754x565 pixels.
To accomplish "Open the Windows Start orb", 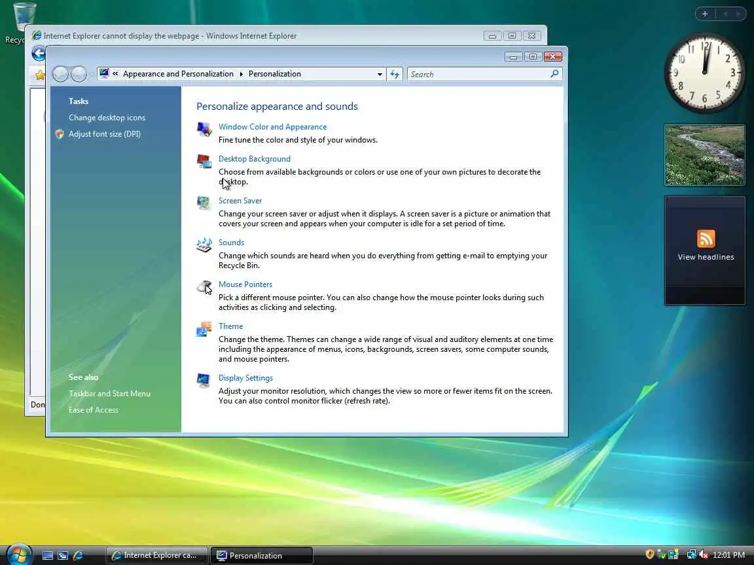I will pyautogui.click(x=19, y=555).
